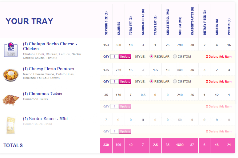Click Chalupa sodium value 790
Viewport: 238px width, 158px height.
180,45
